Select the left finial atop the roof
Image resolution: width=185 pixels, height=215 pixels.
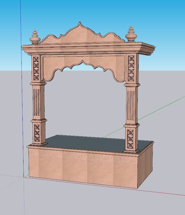(x=35, y=38)
